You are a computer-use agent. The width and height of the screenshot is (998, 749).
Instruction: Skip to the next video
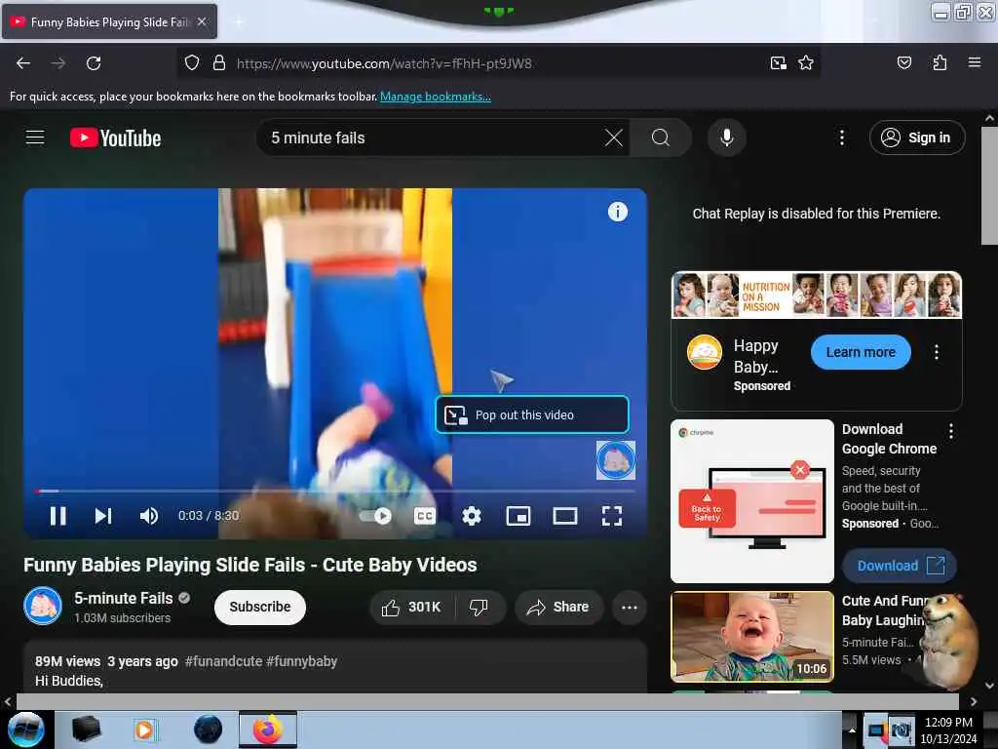tap(103, 516)
